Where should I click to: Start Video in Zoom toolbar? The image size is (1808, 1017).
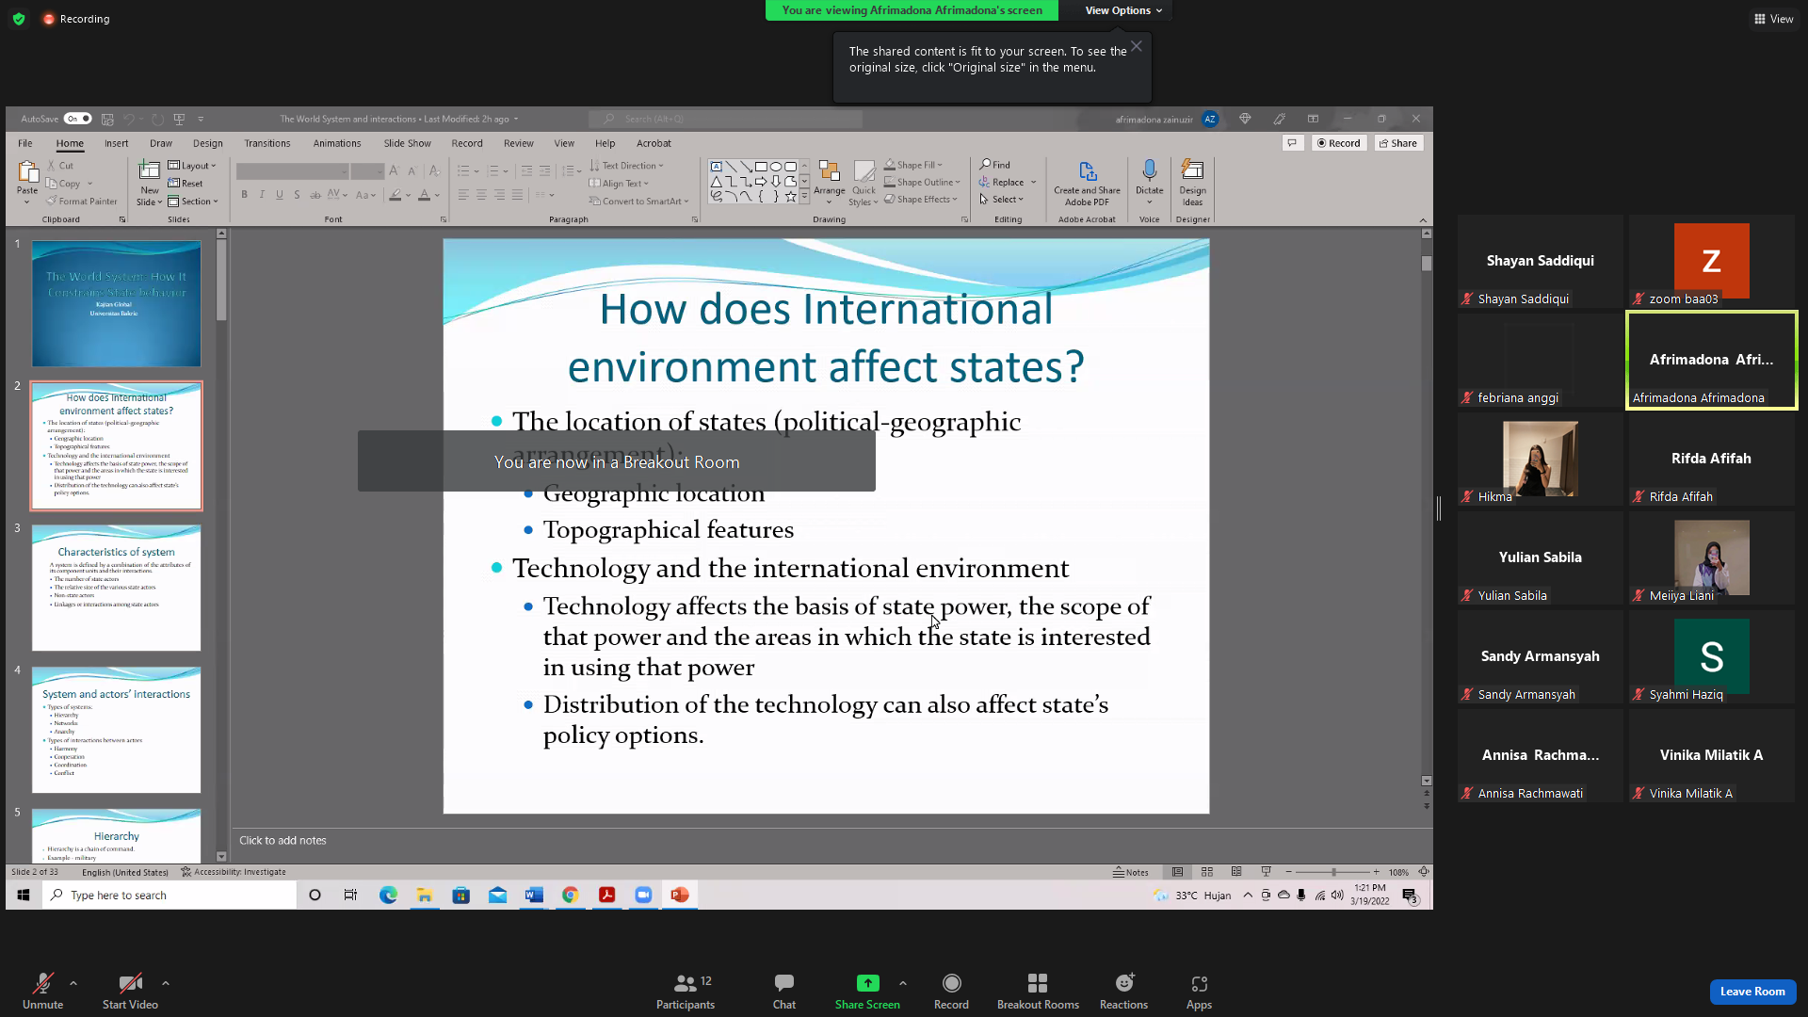pos(130,991)
